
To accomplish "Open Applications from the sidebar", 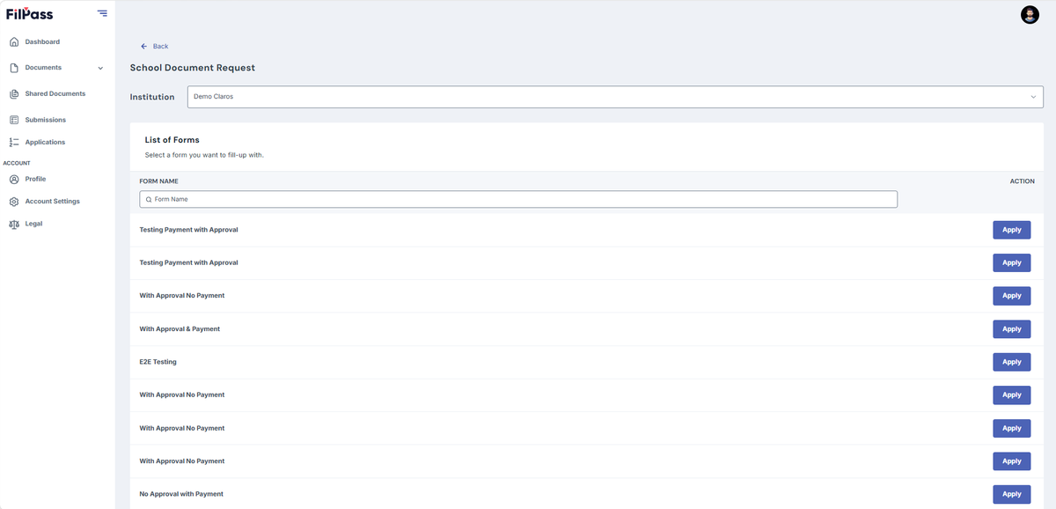I will [45, 143].
